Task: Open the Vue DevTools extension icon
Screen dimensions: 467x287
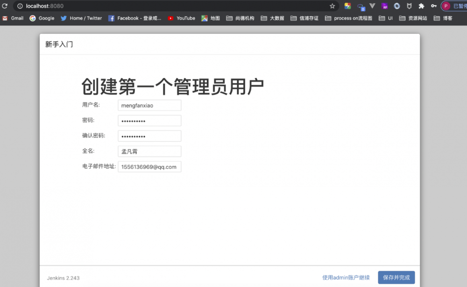Action: point(372,6)
